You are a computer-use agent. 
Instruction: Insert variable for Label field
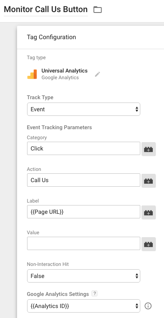click(x=149, y=212)
